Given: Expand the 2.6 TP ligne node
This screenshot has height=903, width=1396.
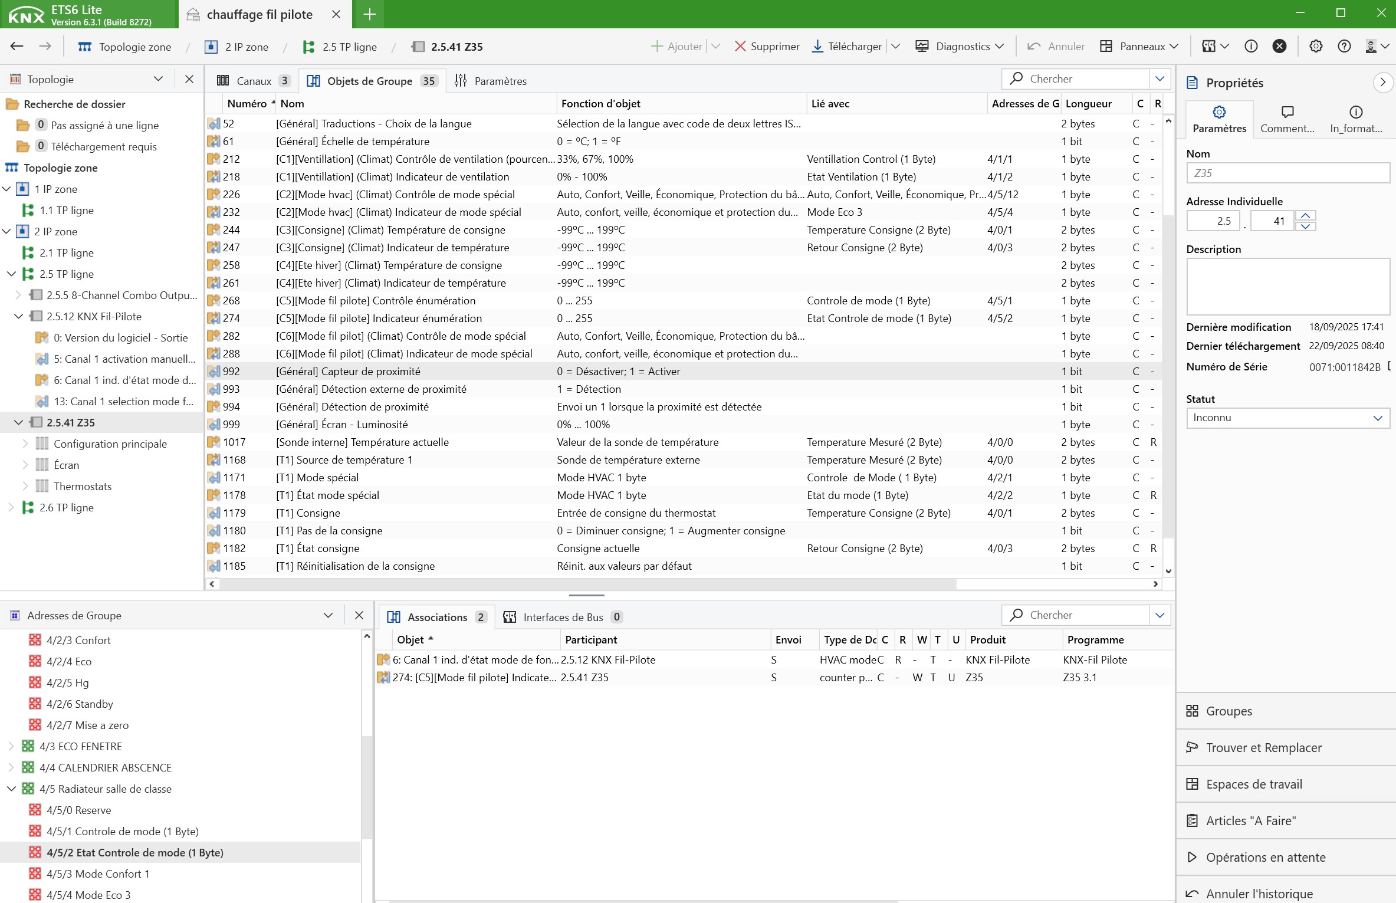Looking at the screenshot, I should point(11,507).
